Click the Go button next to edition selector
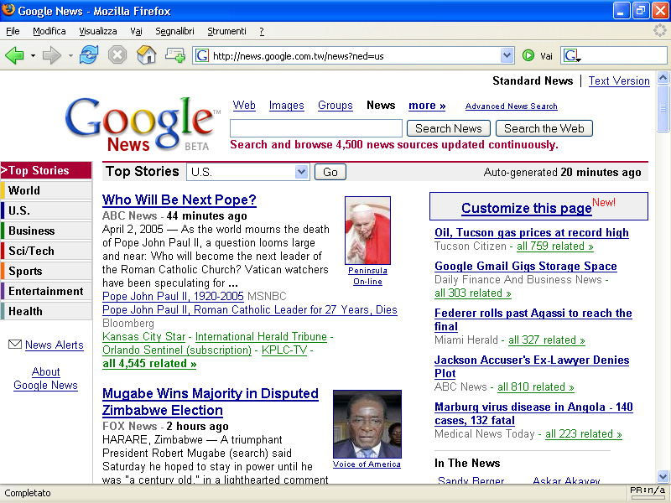671x503 pixels. click(x=330, y=172)
